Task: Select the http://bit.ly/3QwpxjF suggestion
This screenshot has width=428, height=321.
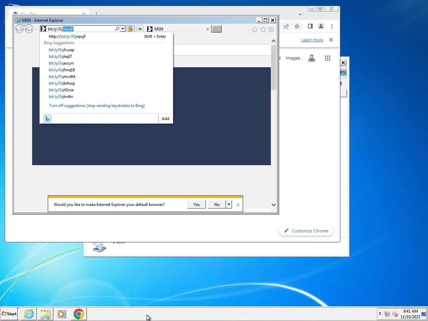Action: click(106, 36)
